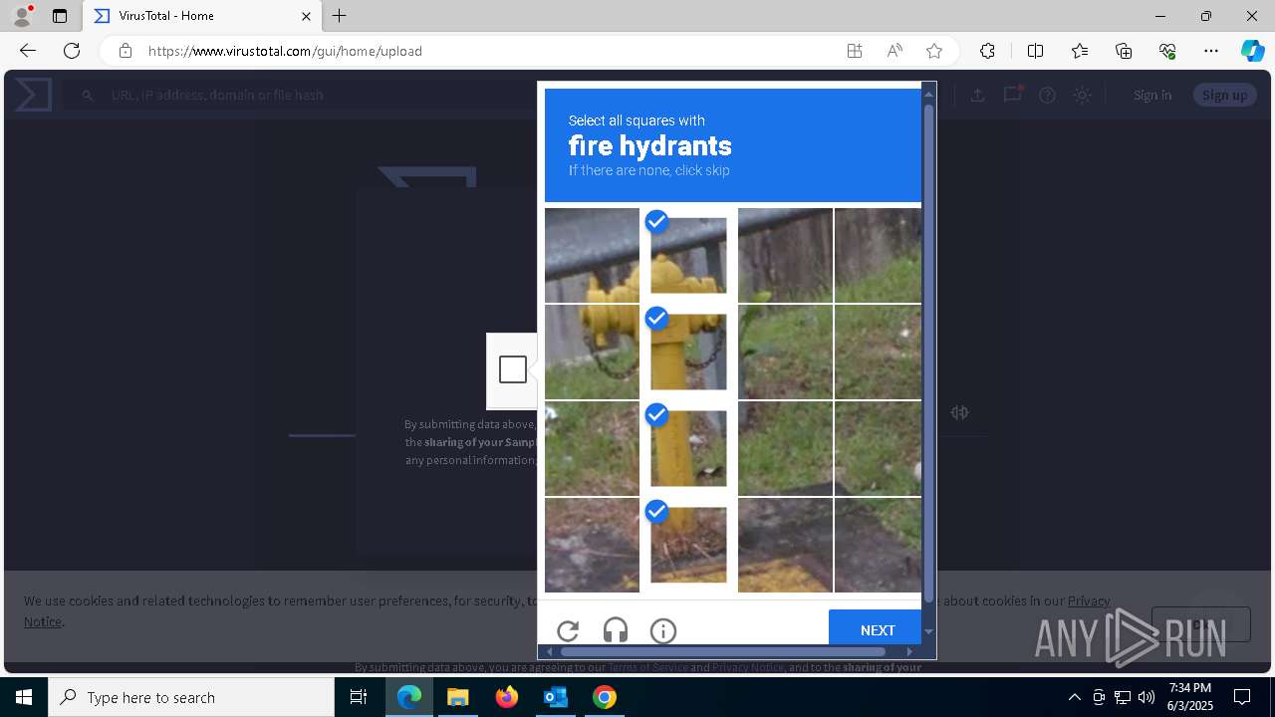Open Edge Settings and more menu
This screenshot has width=1275, height=717.
1211,51
